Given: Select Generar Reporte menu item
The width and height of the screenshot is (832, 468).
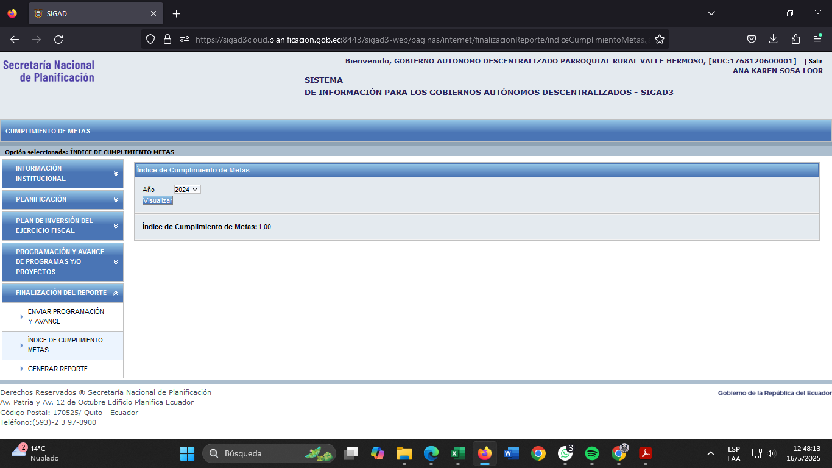Looking at the screenshot, I should [x=58, y=369].
